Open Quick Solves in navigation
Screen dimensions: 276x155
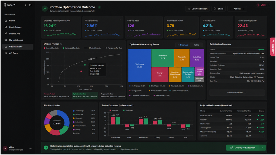18,27
